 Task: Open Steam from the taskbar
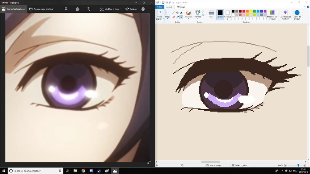[x=99, y=171]
